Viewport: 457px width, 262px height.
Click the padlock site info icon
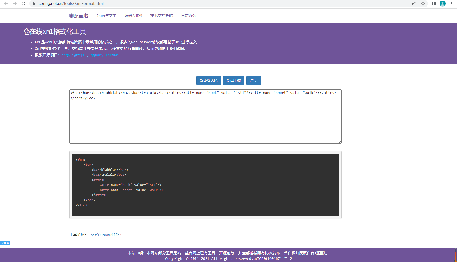34,4
